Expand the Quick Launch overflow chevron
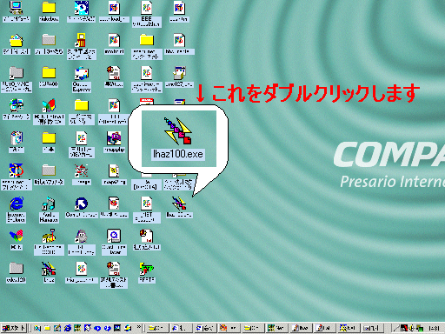Viewport: 445px width, 334px height. [x=139, y=328]
